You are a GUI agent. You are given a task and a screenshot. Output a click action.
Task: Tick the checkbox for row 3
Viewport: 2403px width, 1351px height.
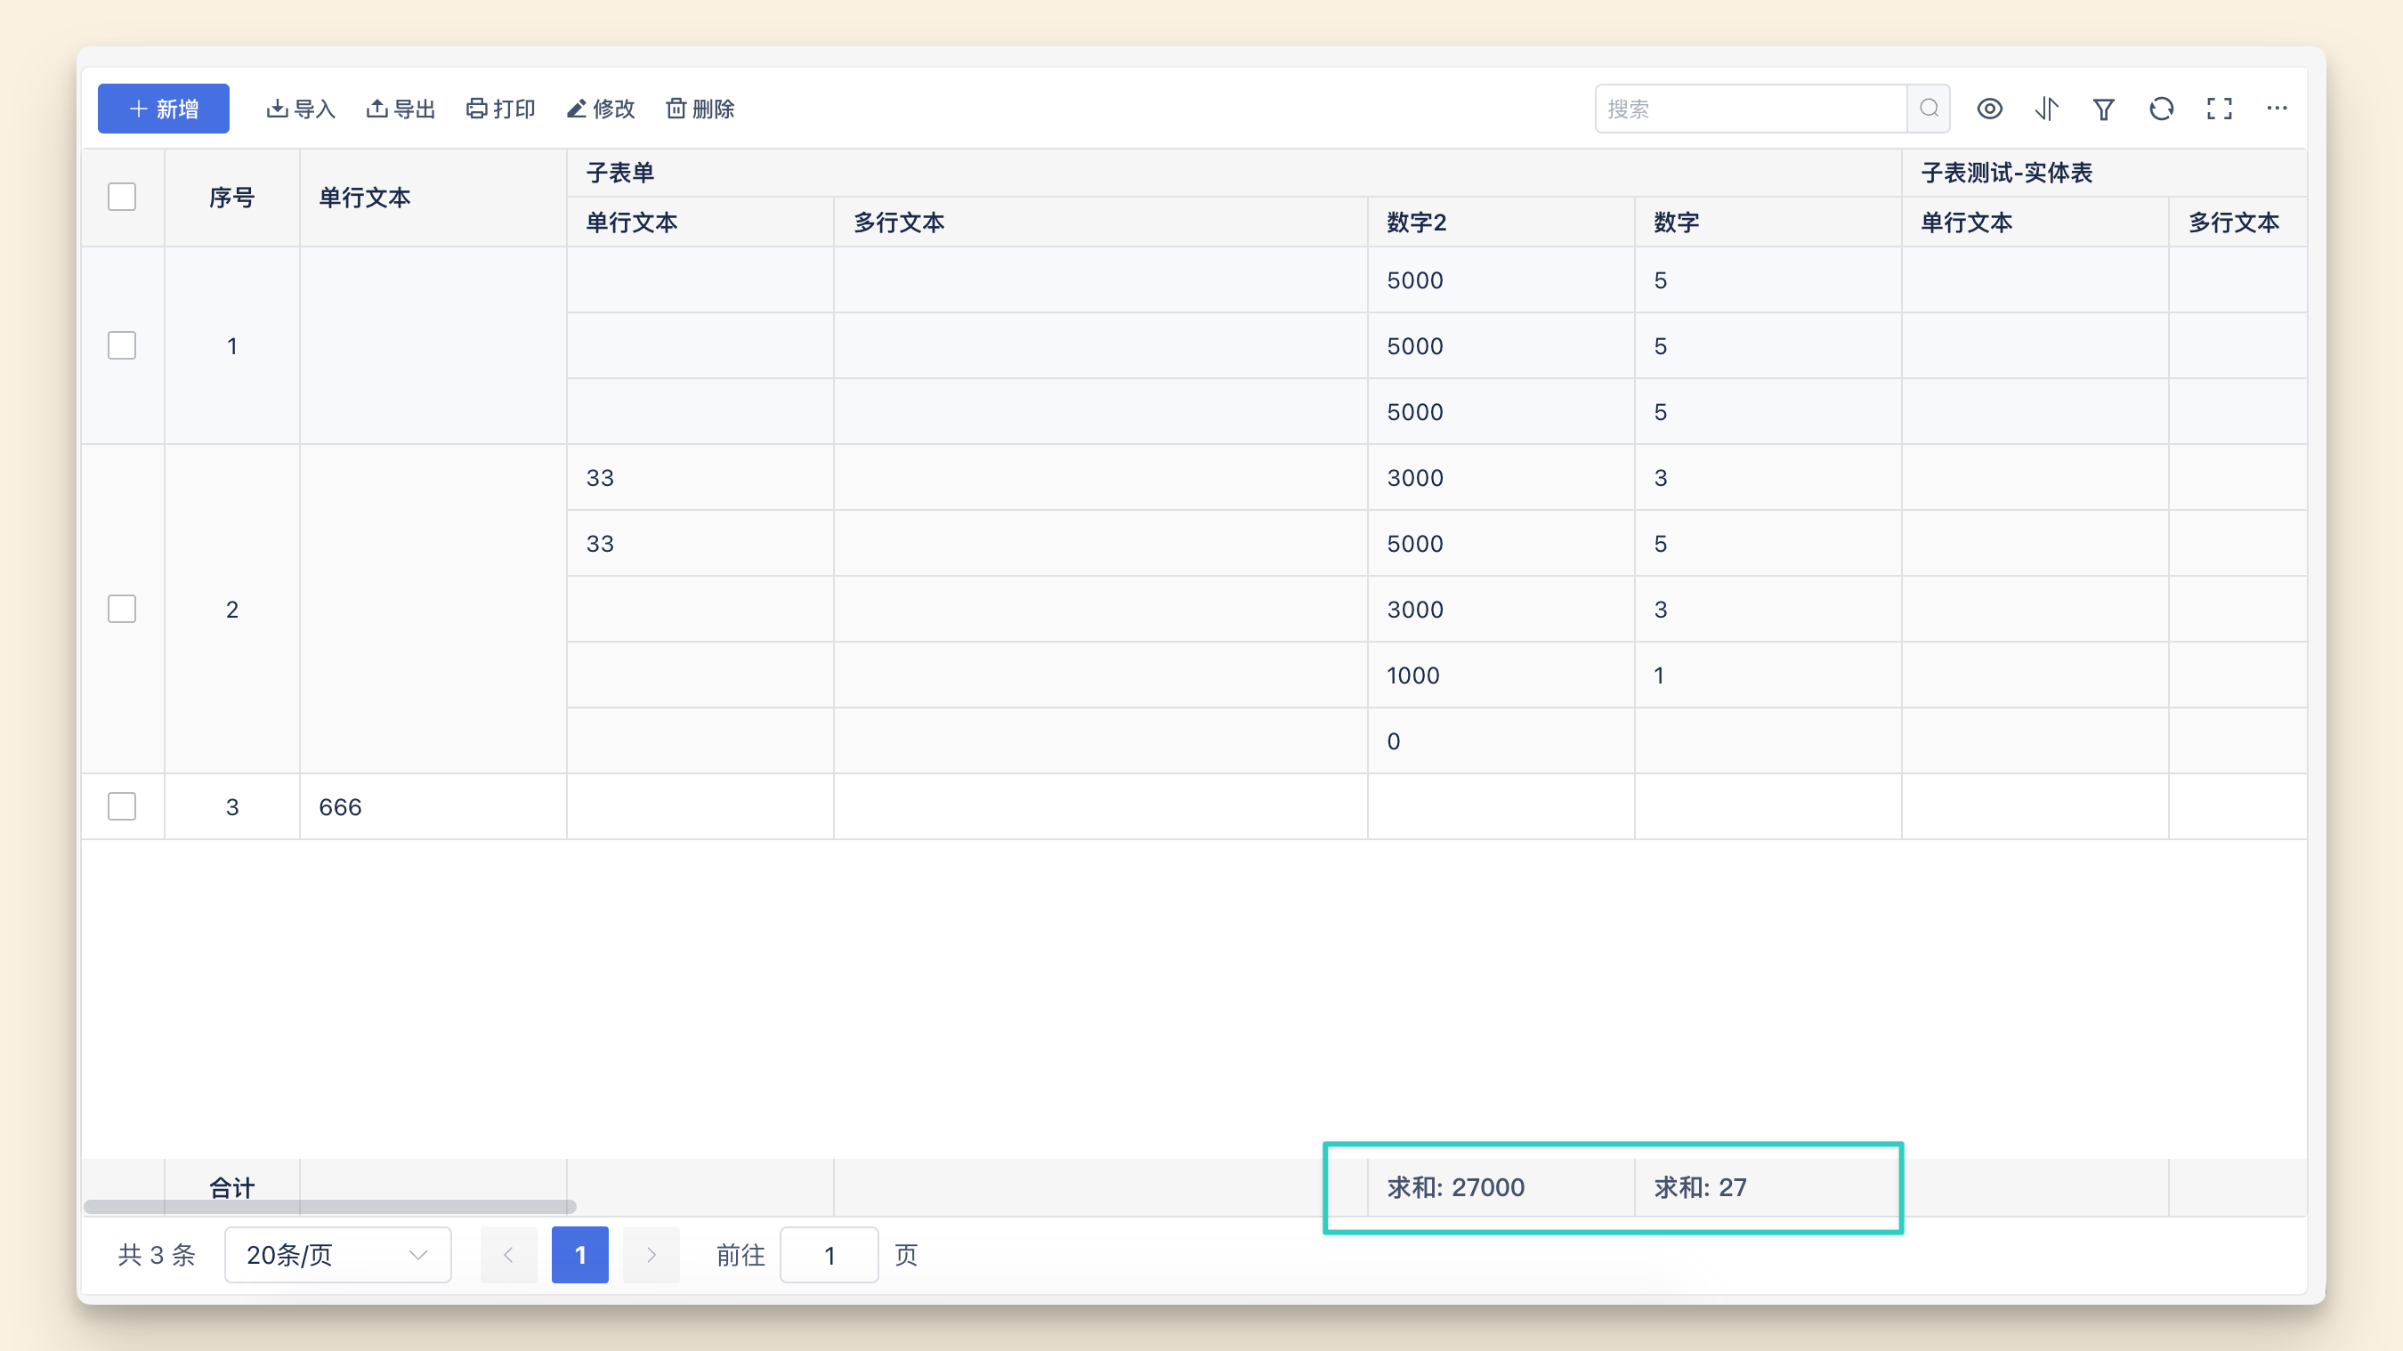pos(122,806)
